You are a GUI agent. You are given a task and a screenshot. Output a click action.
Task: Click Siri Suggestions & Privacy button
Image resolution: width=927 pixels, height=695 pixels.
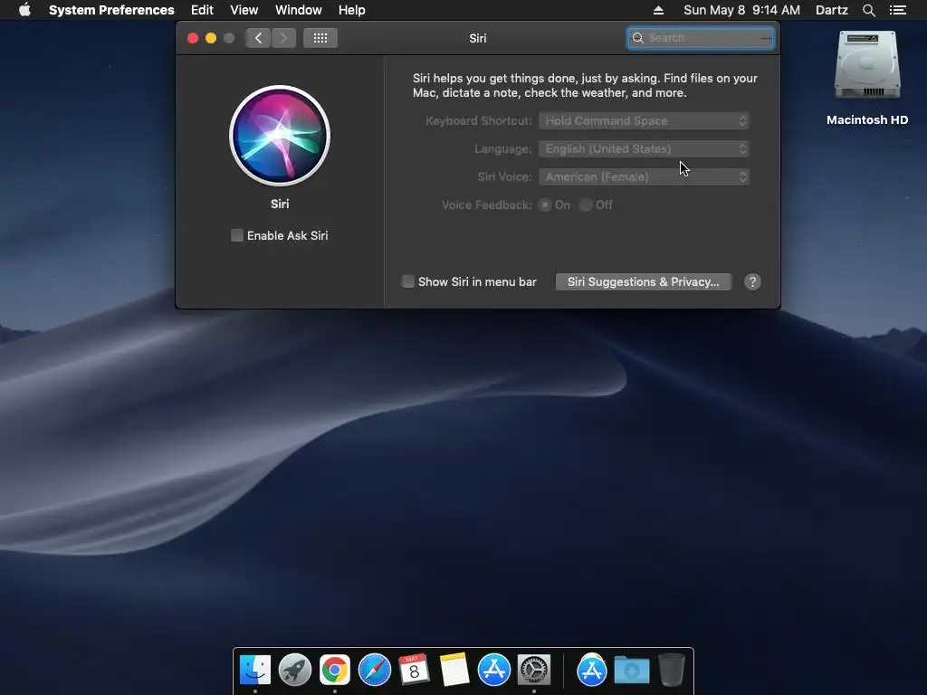(644, 282)
